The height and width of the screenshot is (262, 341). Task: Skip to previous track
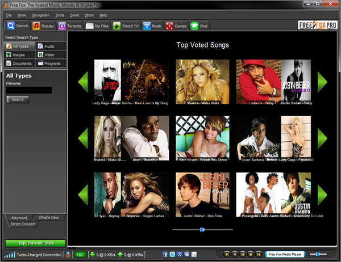click(227, 254)
